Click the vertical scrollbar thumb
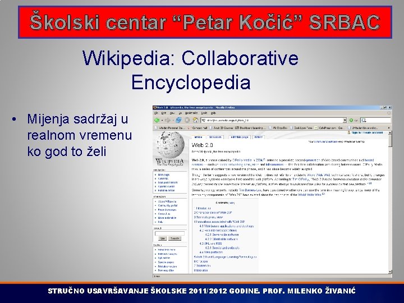 390,140
